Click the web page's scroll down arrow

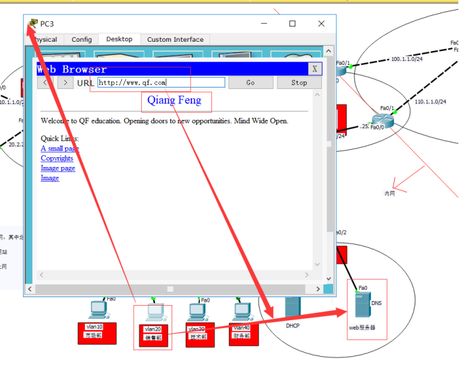(x=317, y=265)
